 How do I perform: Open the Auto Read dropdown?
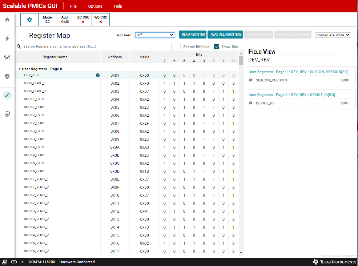click(x=155, y=35)
